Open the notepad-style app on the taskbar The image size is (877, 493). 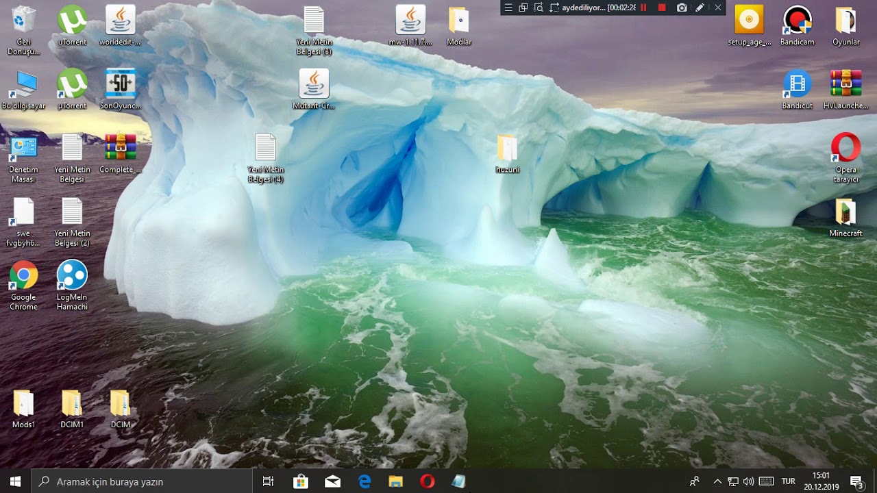tap(459, 481)
